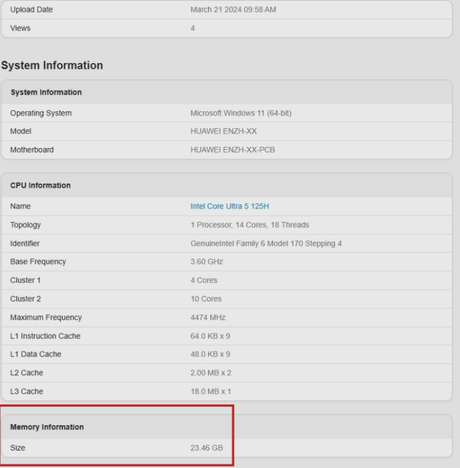Screen dimensions: 460x468
Task: Click the HUAWEI ENZH-XX model value
Action: [223, 131]
